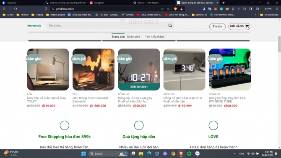Image resolution: width=281 pixels, height=158 pixels.
Task: Open the extensions puzzle icon
Action: (245, 9)
